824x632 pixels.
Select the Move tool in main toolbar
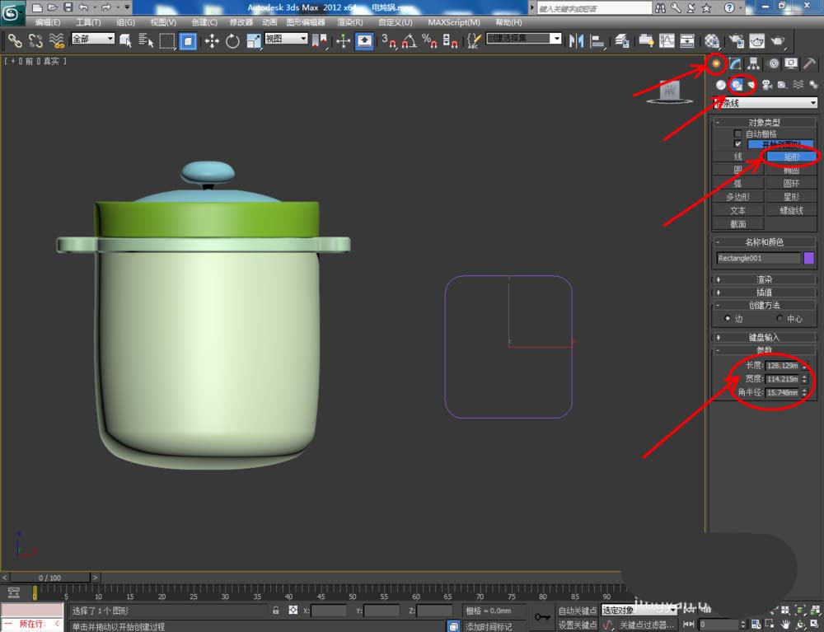click(x=212, y=40)
